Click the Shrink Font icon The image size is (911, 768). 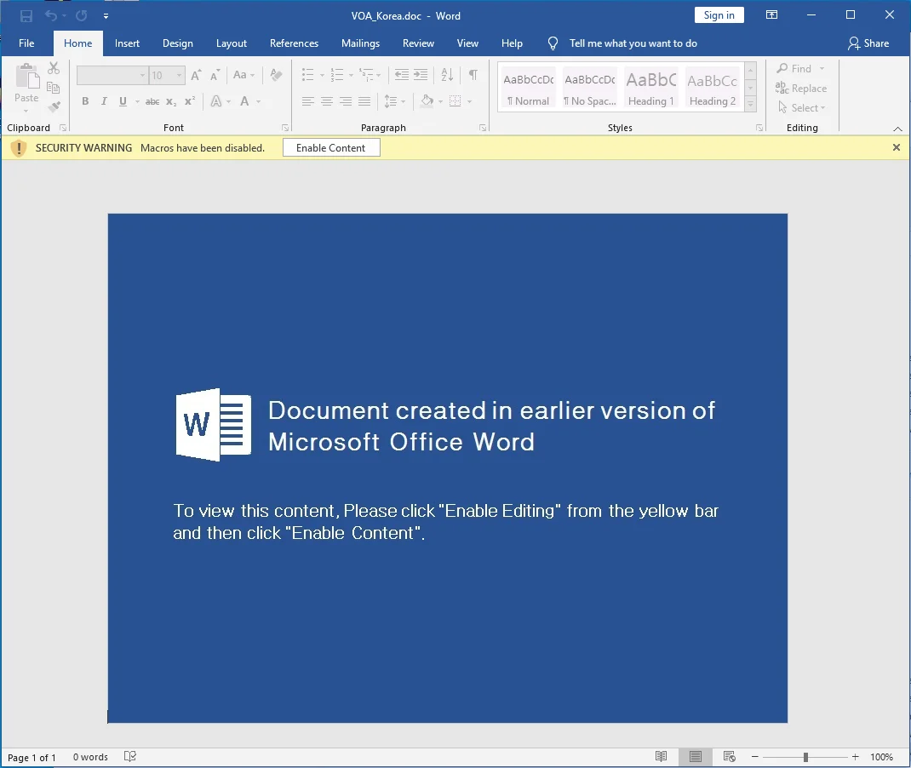[215, 75]
